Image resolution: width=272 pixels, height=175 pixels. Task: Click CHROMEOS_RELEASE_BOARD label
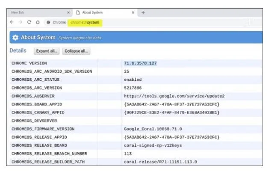39,145
